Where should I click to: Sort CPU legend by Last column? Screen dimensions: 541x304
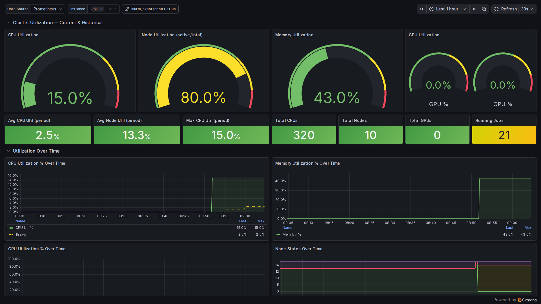[243, 221]
